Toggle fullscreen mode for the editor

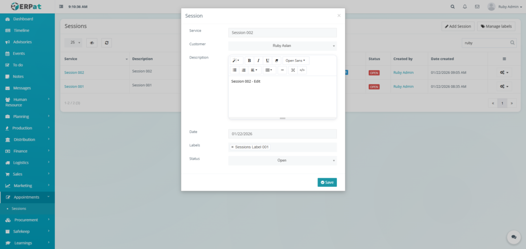click(293, 70)
